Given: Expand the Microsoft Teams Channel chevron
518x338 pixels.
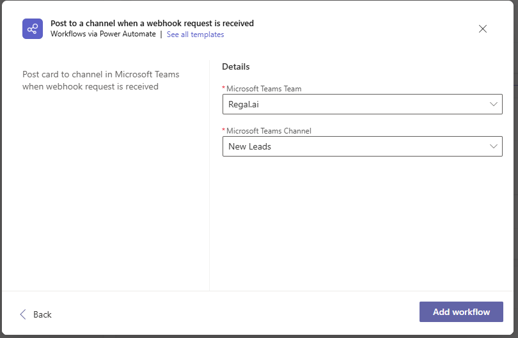Looking at the screenshot, I should point(493,146).
